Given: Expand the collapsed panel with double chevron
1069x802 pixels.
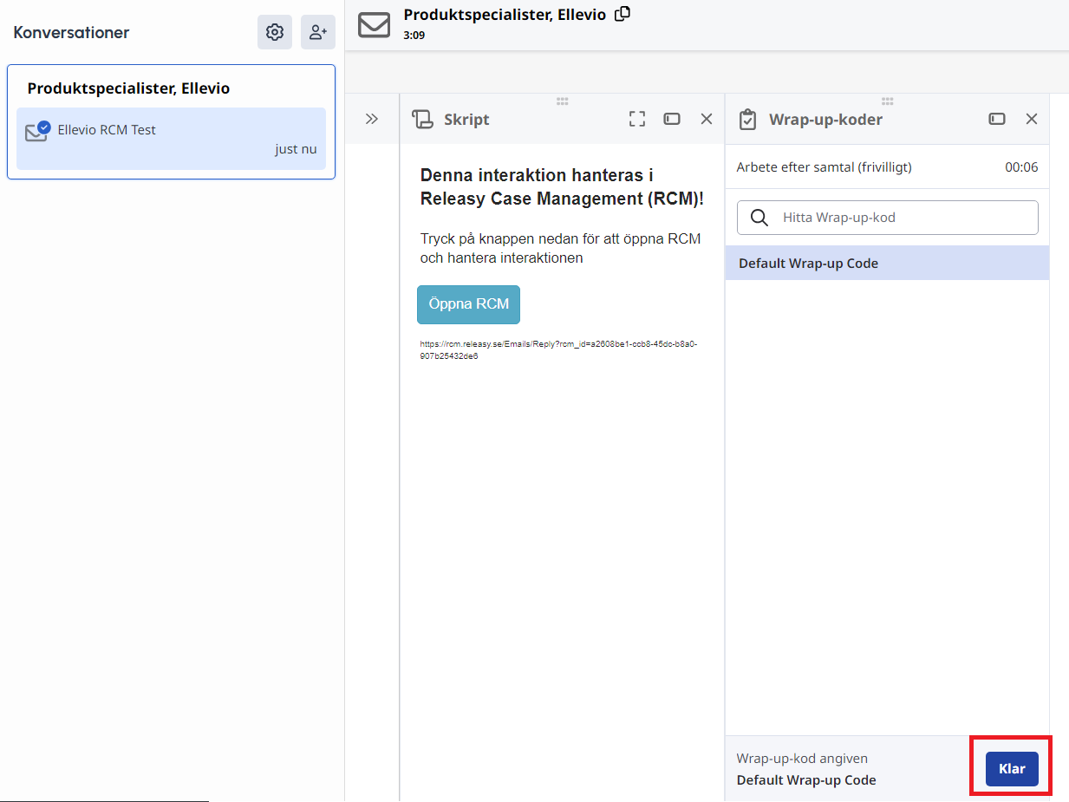Looking at the screenshot, I should click(x=372, y=119).
